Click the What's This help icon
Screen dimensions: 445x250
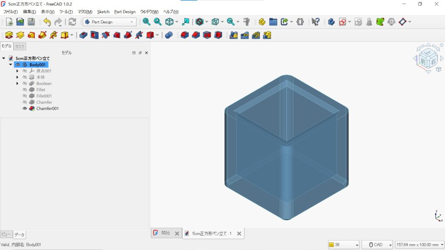coord(315,22)
